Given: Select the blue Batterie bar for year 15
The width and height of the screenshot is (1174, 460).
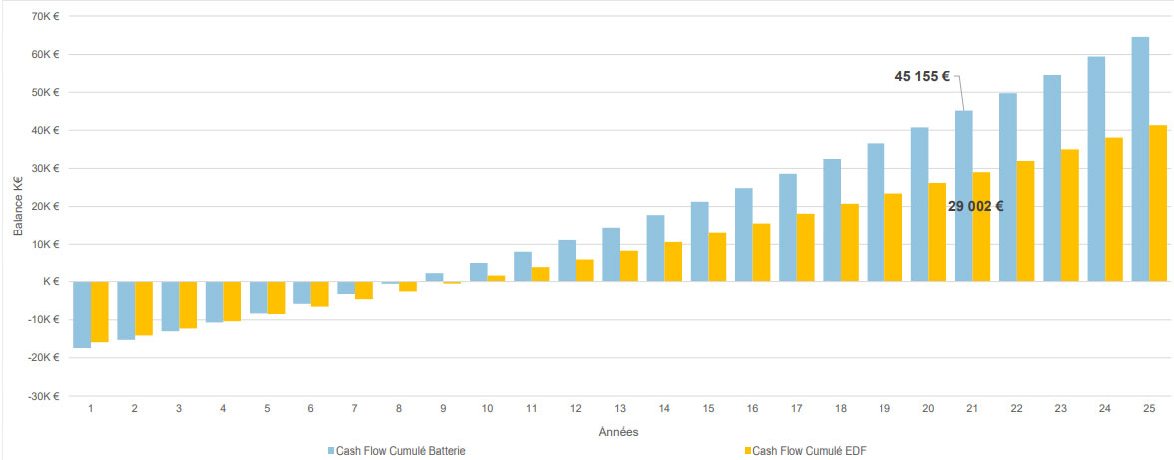Looking at the screenshot, I should point(699,241).
